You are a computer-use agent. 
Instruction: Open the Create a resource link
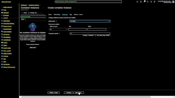click(x=7, y=7)
